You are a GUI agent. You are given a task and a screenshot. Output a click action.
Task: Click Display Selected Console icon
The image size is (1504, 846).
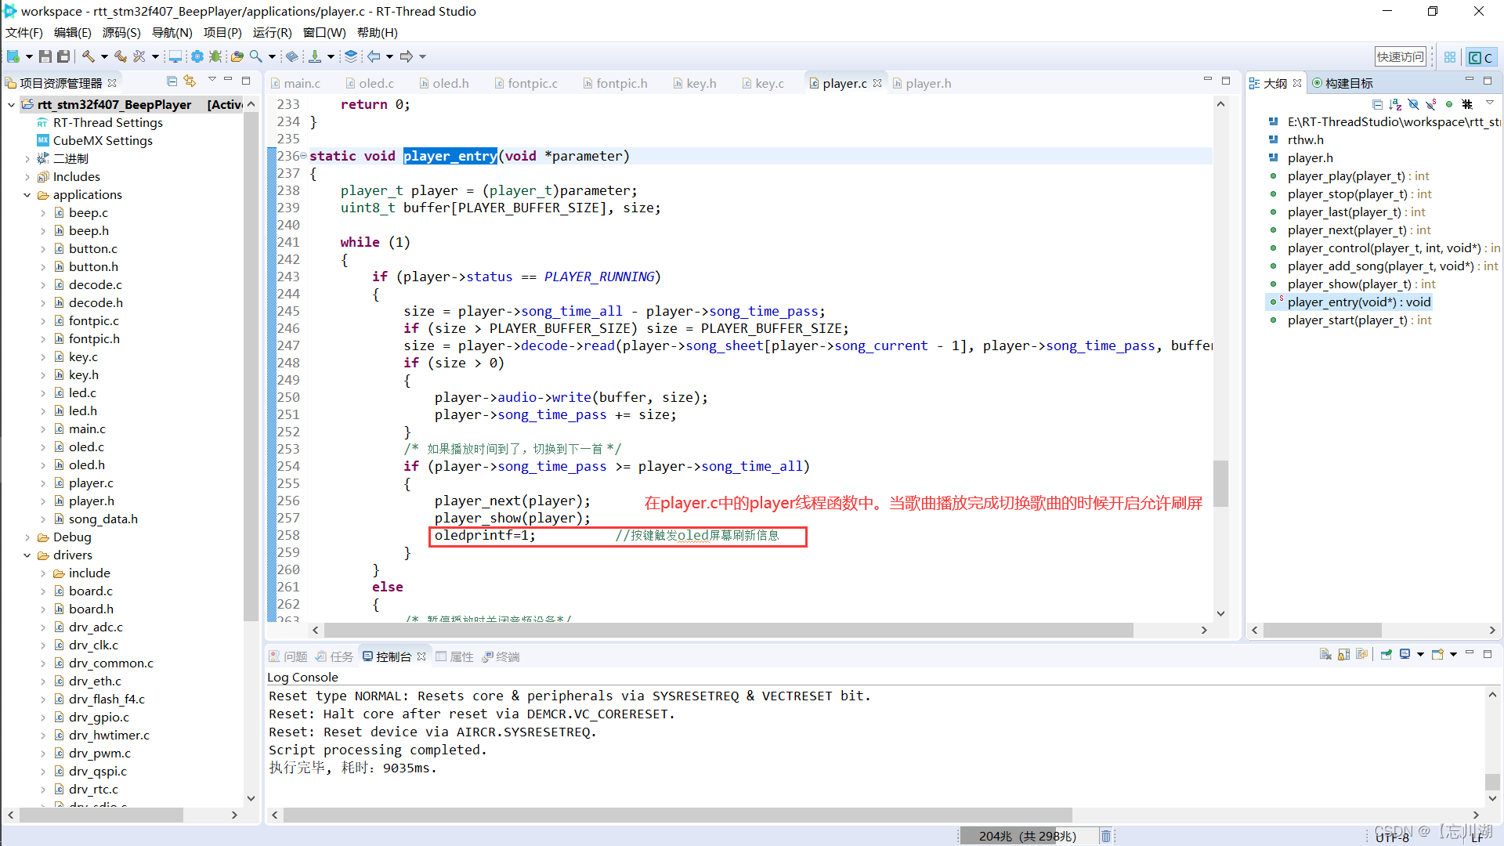click(x=1405, y=655)
